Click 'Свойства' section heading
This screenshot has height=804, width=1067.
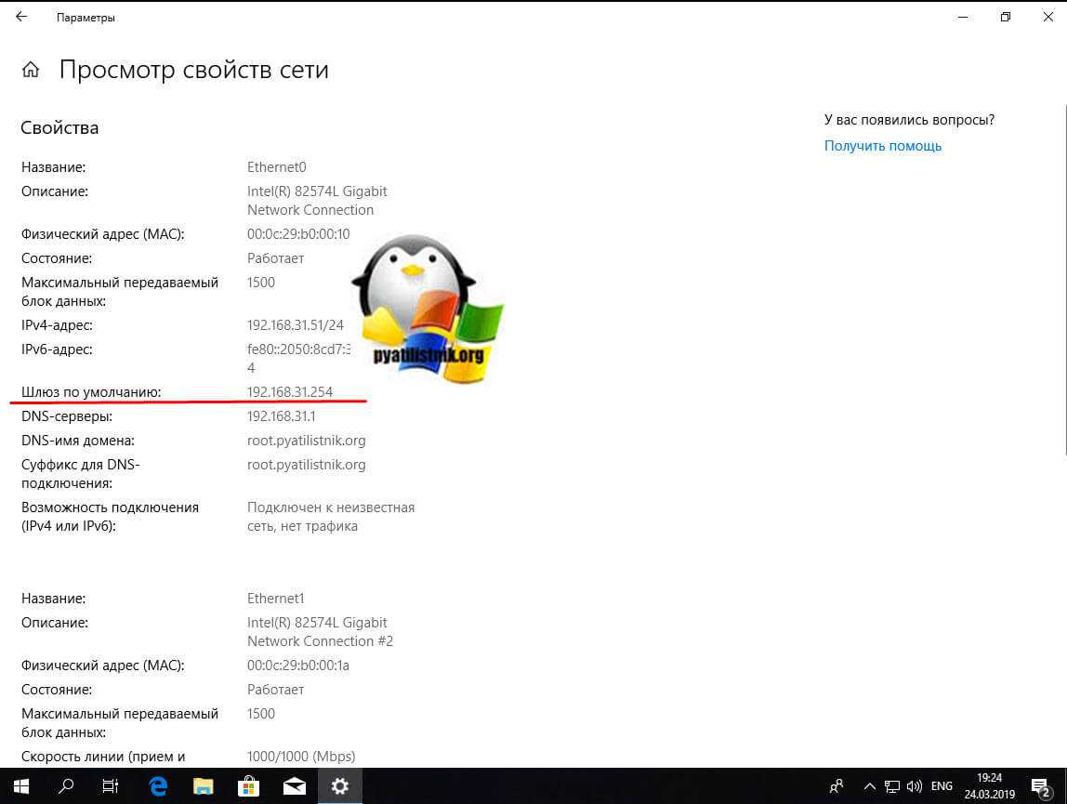[x=59, y=128]
